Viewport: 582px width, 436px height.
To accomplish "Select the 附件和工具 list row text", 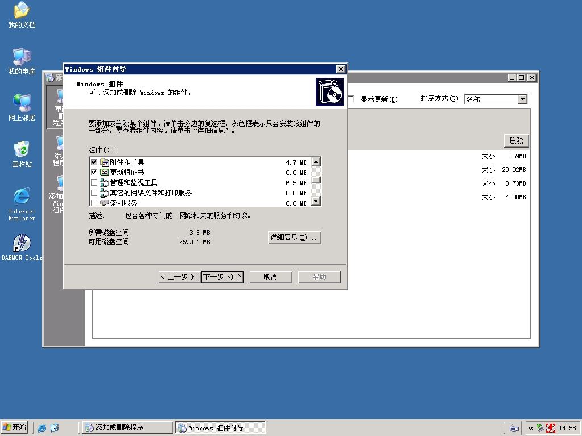I will tap(127, 162).
